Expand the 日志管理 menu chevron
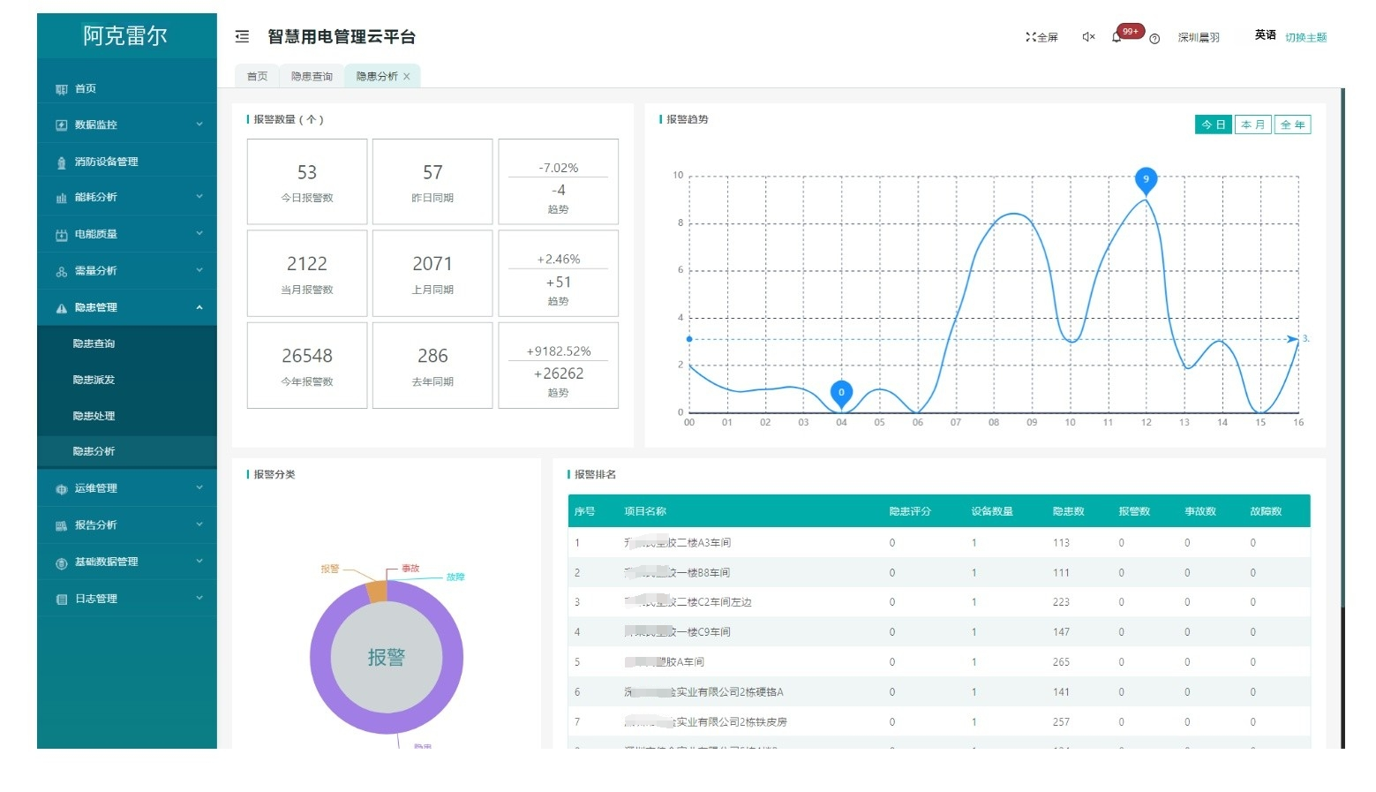This screenshot has height=792, width=1376. [x=199, y=599]
